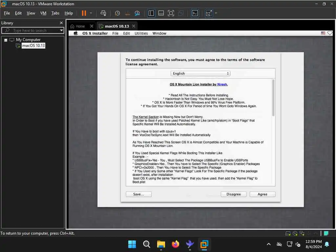
Task: Click the Unity mode icon
Action: 181,13
